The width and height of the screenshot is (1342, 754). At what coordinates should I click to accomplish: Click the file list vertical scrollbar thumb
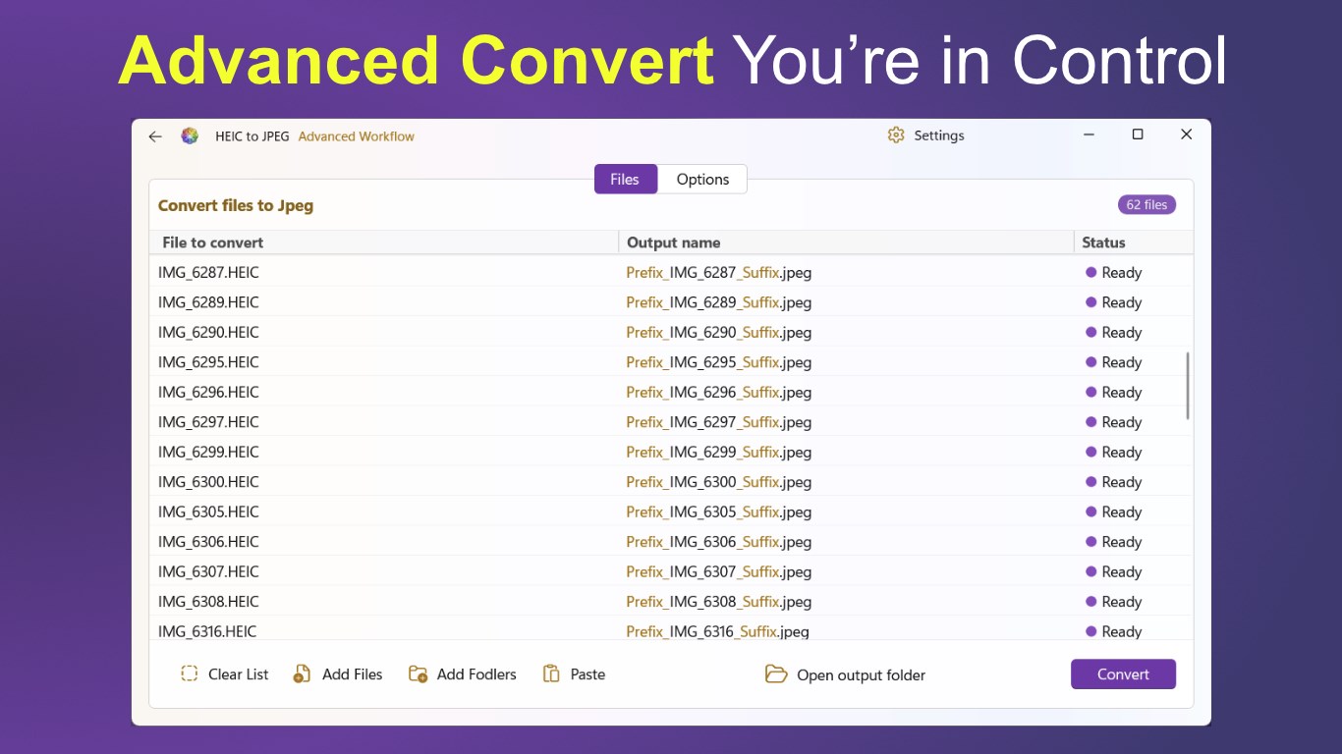(x=1188, y=386)
